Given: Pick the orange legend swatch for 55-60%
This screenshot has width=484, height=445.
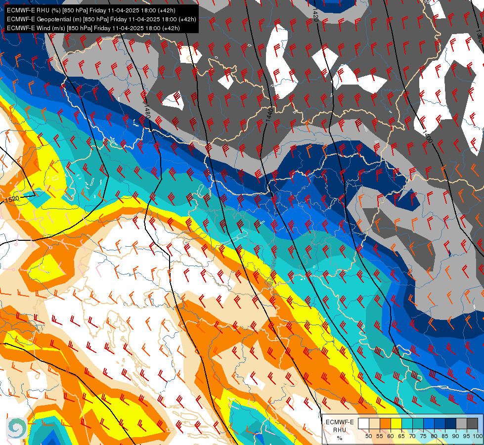Looking at the screenshot, I should coord(386,423).
